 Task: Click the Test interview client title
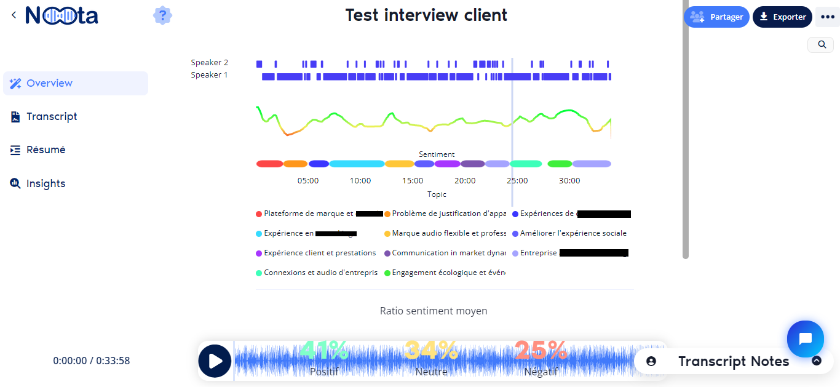pyautogui.click(x=426, y=15)
